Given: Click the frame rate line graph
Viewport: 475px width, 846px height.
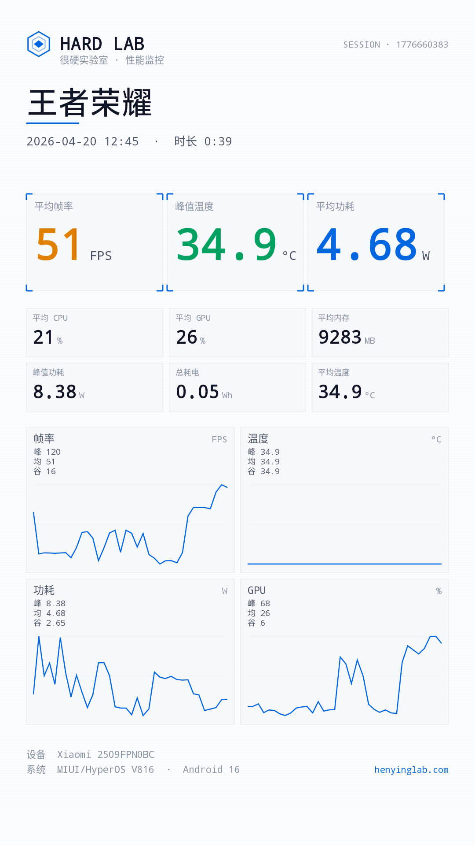Looking at the screenshot, I should 130,524.
